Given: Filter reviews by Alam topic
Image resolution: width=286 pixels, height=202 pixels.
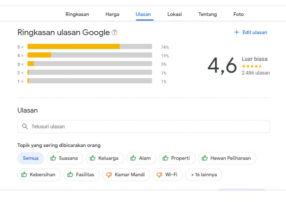Looking at the screenshot, I should point(141,158).
